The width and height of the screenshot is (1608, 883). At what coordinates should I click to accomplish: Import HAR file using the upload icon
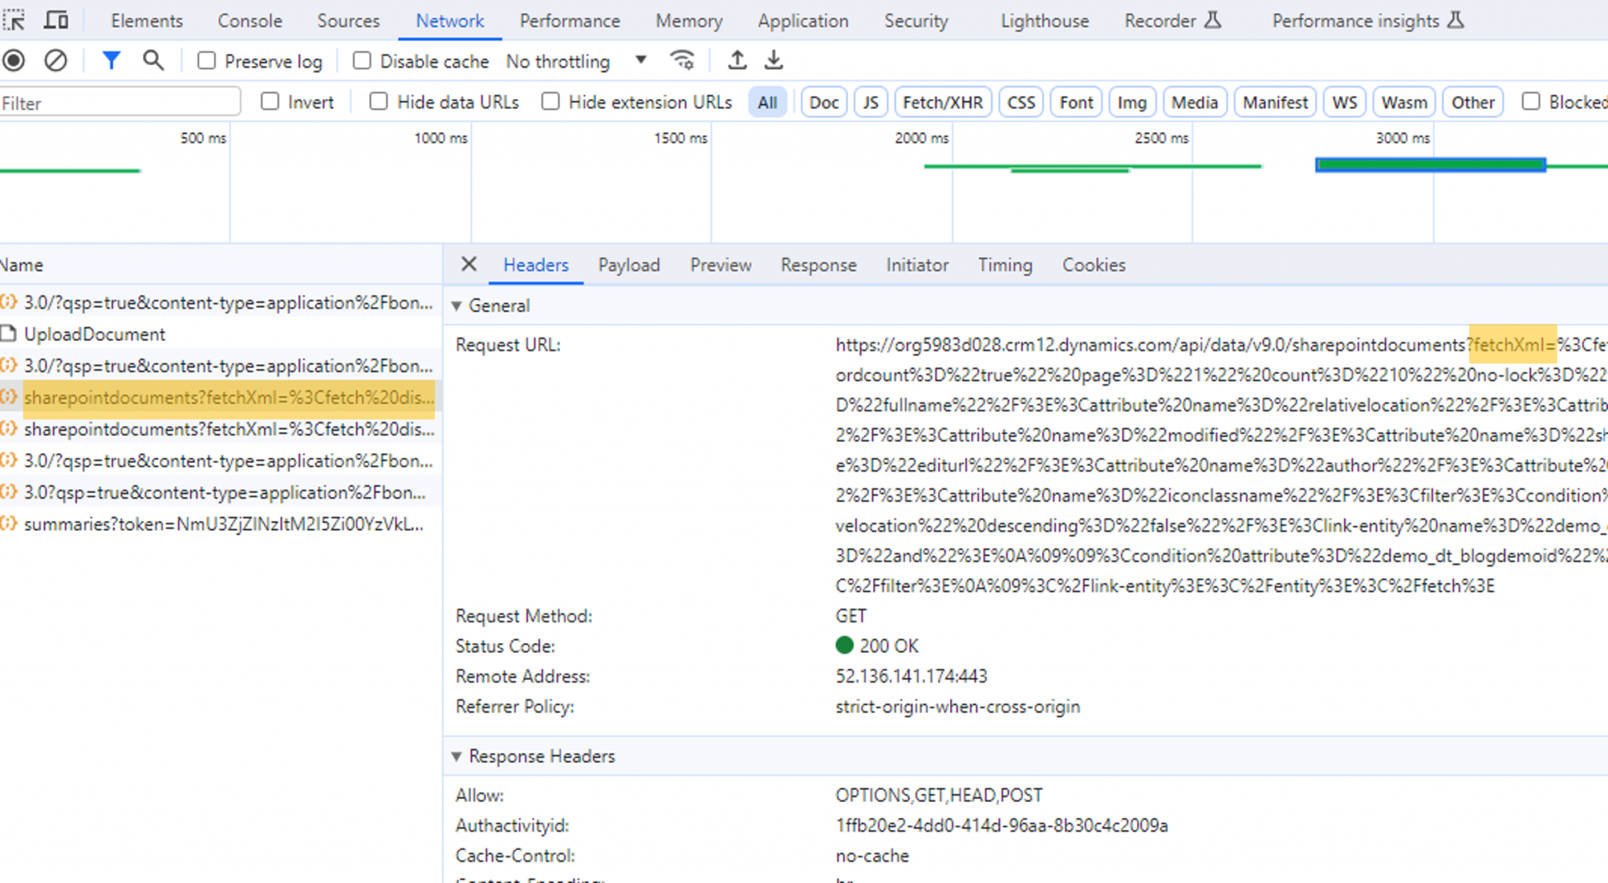tap(736, 60)
